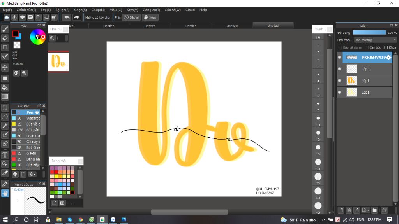Screen dimensions: 399x224
Task: Click the Đặt lại reset button
Action: click(x=132, y=17)
